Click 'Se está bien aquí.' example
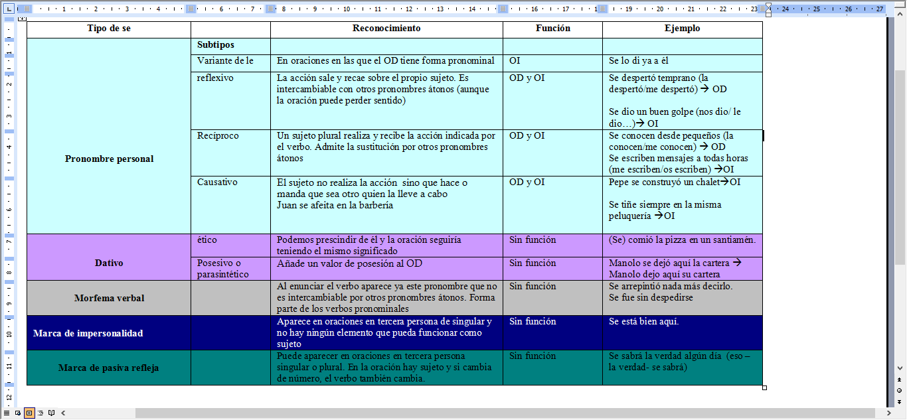907x420 pixels. 644,321
